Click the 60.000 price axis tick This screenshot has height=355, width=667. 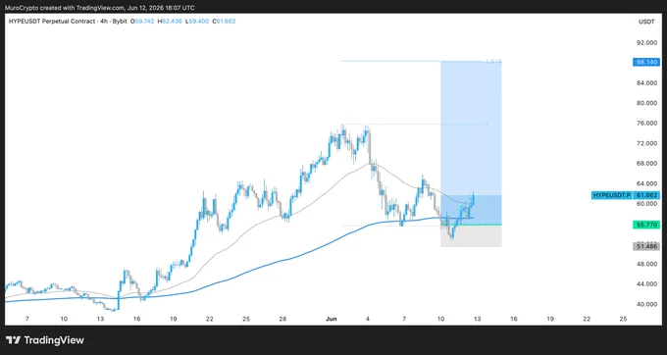click(646, 204)
